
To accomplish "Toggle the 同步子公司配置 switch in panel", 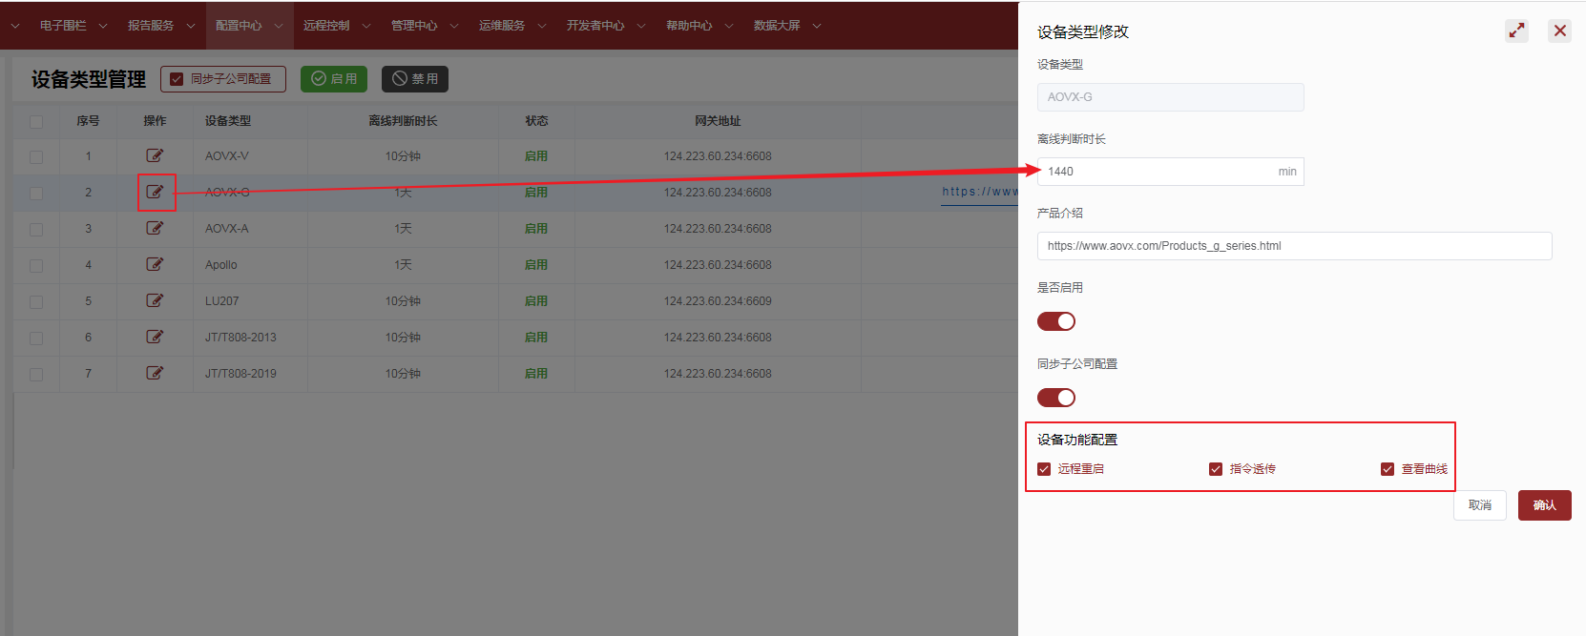I will tap(1055, 398).
